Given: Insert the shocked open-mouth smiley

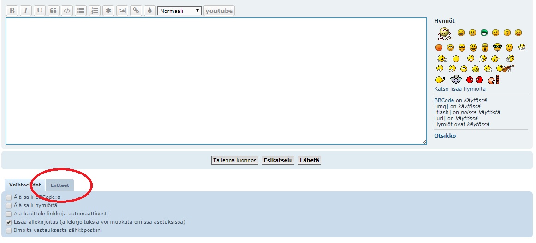Looking at the screenshot, I should [x=485, y=47].
